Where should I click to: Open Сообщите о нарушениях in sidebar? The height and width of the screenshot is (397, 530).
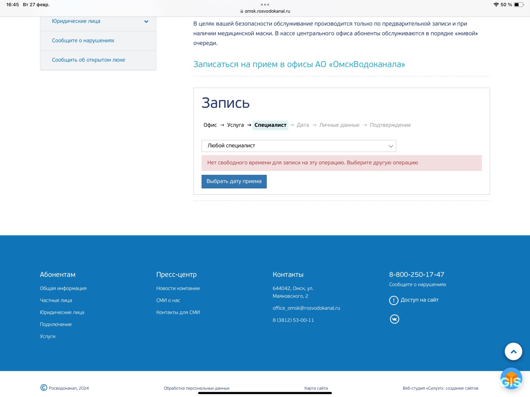[x=83, y=40]
